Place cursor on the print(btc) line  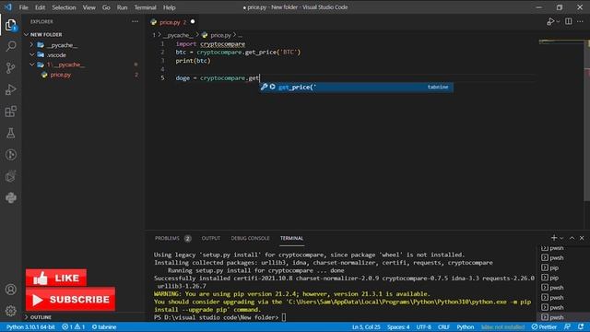point(193,61)
